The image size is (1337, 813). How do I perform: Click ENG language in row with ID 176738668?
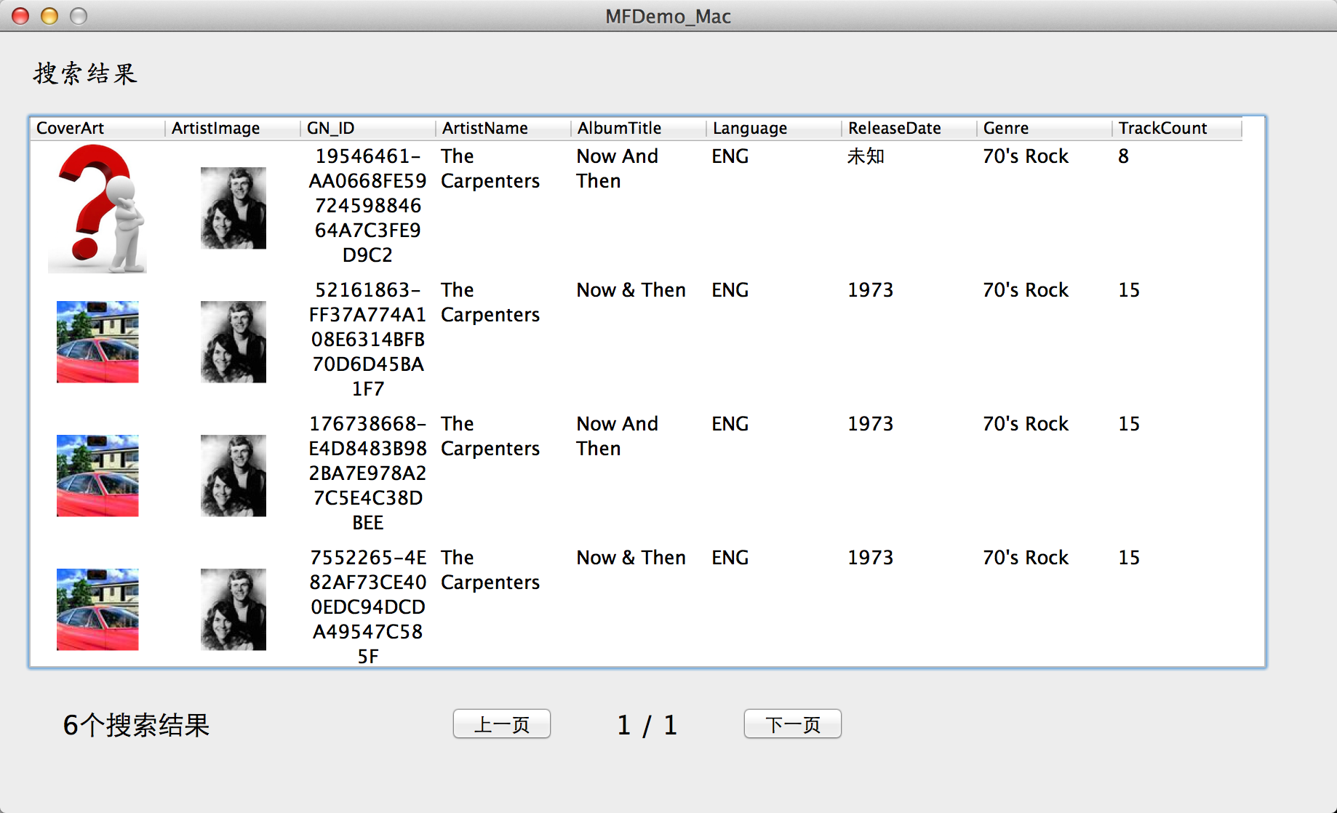(x=730, y=424)
